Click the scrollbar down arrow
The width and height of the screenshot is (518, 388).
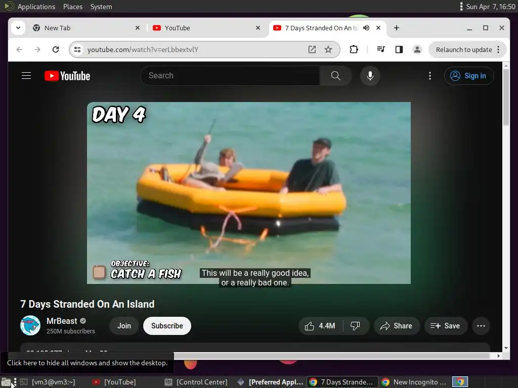tap(506, 348)
